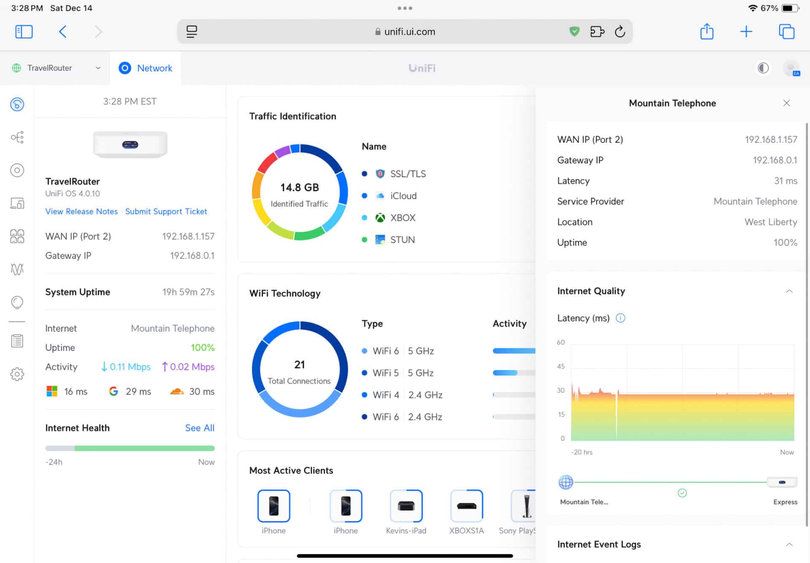Click the Mountain Telephone Internet row

(130, 328)
